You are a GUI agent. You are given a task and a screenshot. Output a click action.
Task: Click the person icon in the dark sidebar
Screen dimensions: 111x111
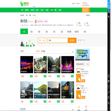(x=109, y=76)
